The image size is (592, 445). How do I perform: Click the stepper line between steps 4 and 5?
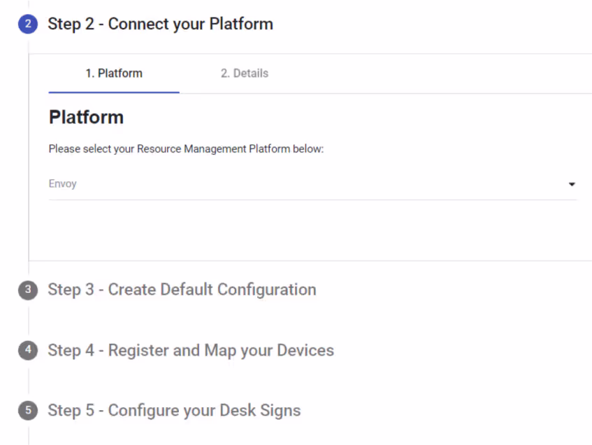point(29,381)
